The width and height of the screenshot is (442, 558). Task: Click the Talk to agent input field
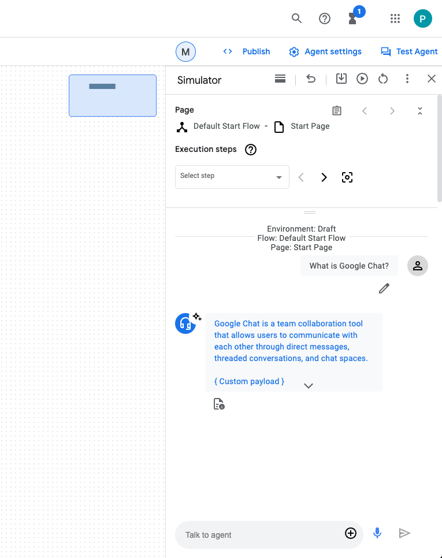point(260,534)
